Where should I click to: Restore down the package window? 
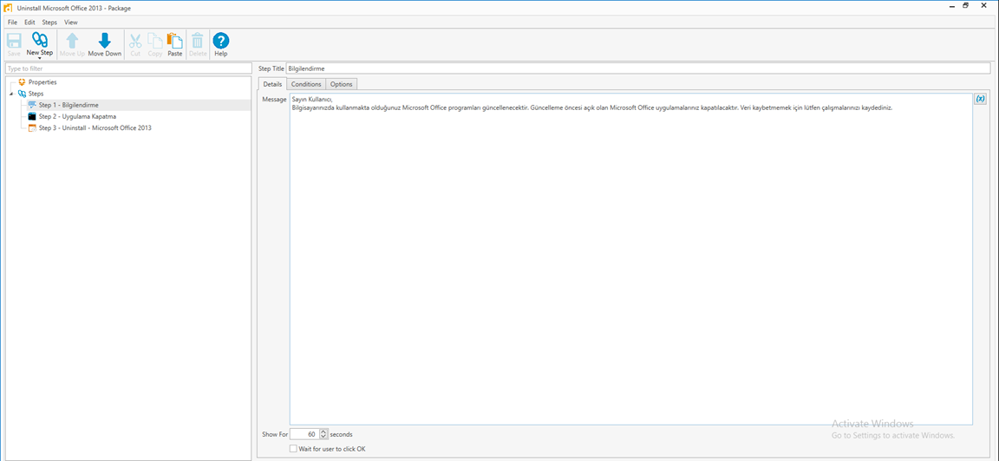[x=965, y=6]
